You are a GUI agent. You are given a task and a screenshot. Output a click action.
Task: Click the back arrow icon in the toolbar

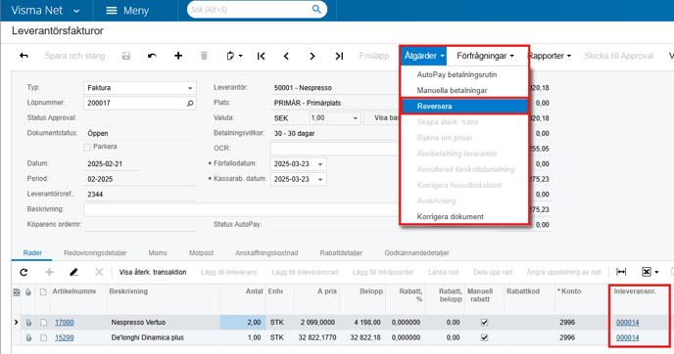(24, 56)
